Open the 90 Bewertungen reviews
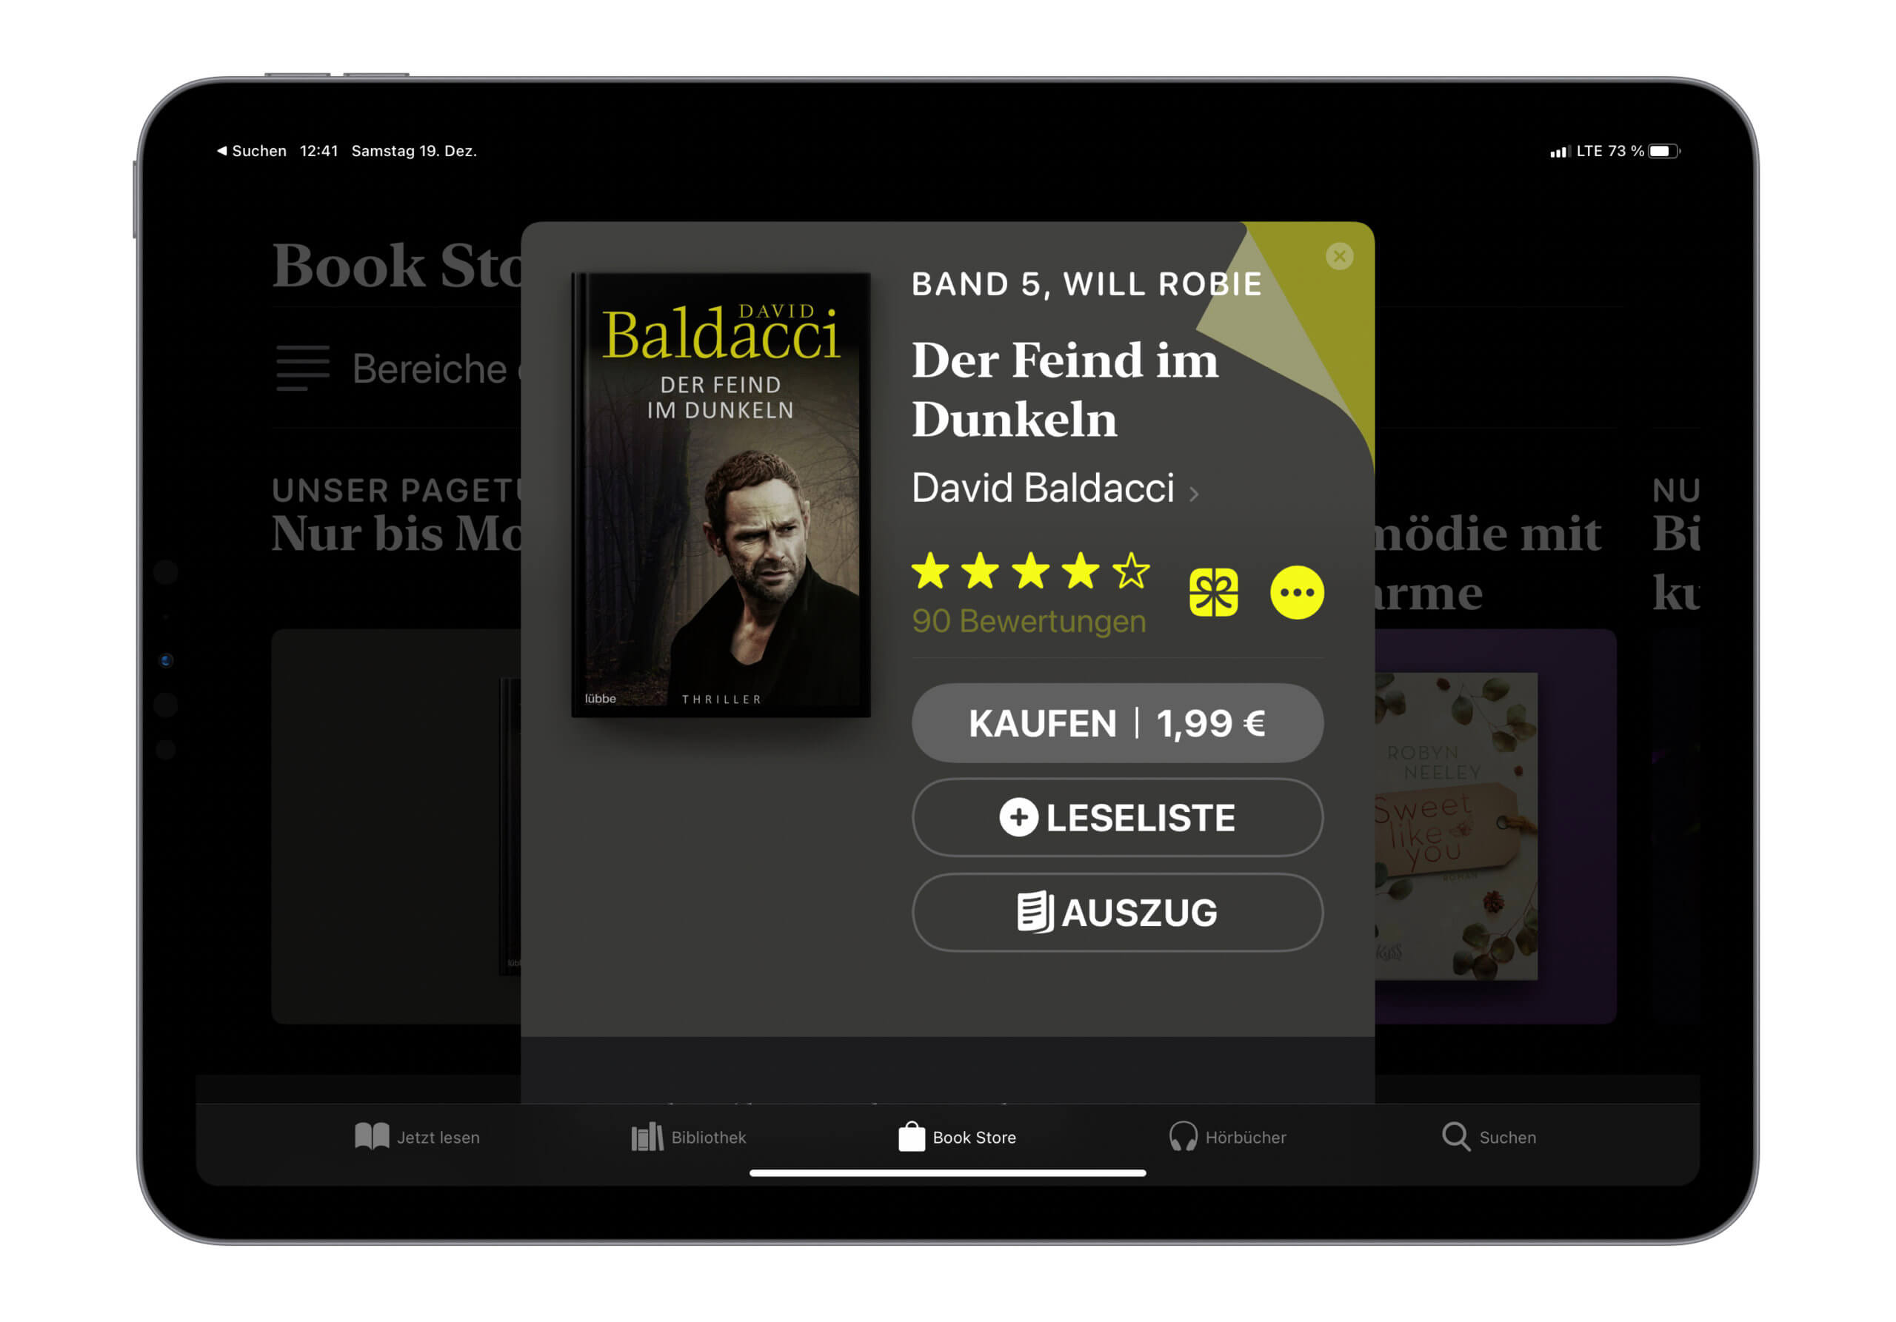The height and width of the screenshot is (1322, 1896). coord(1028,621)
